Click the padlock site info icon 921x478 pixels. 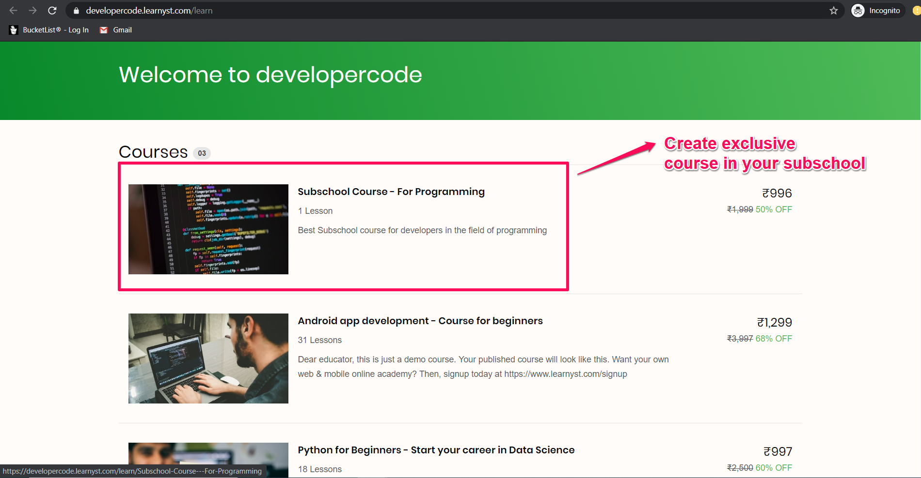point(76,11)
